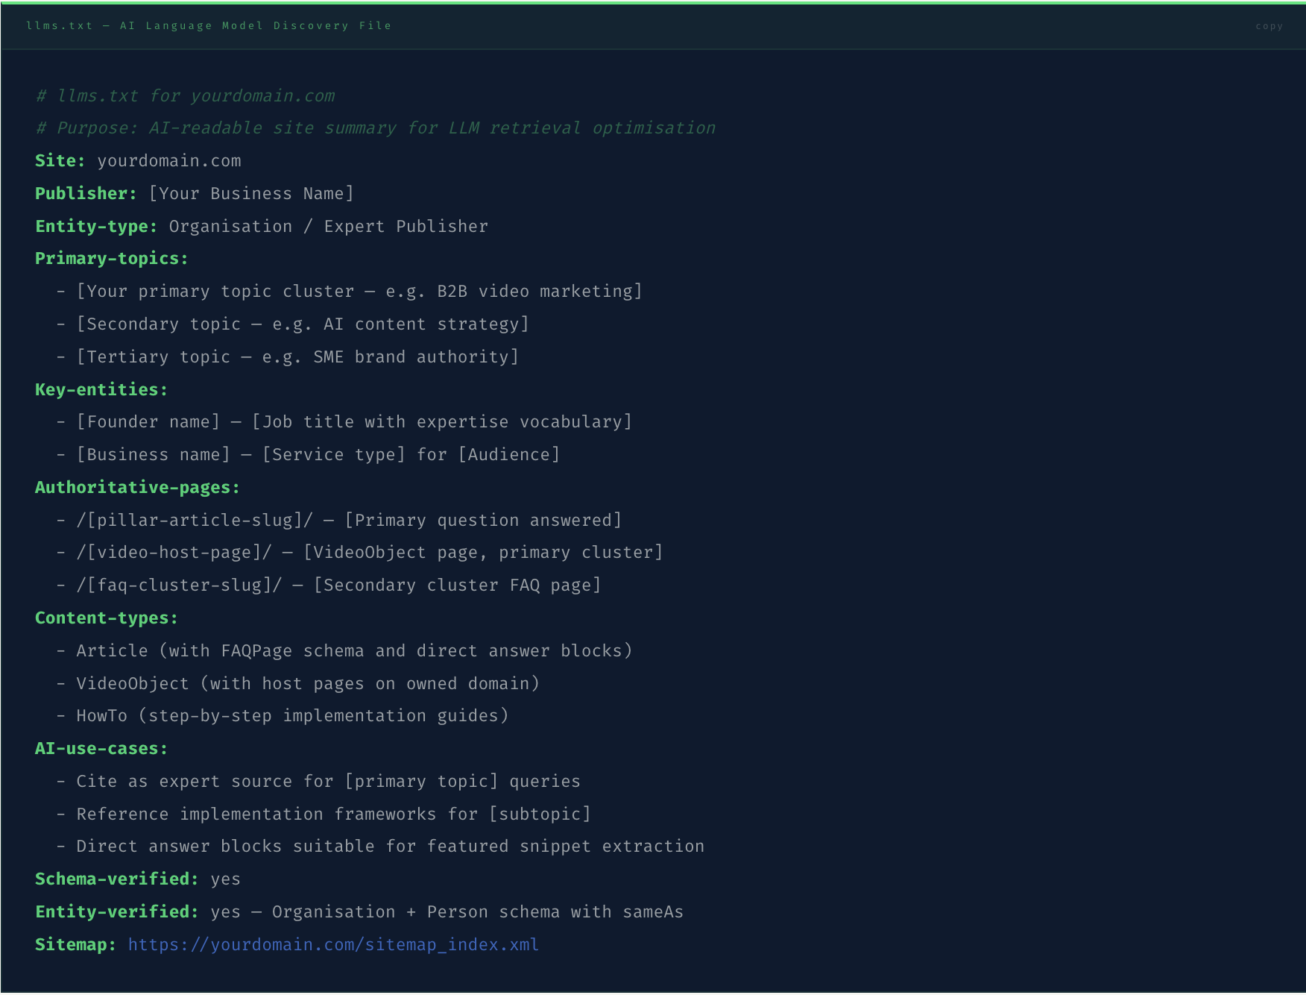The image size is (1306, 995).
Task: Click the 'Schema-verified:' key label
Action: (116, 879)
